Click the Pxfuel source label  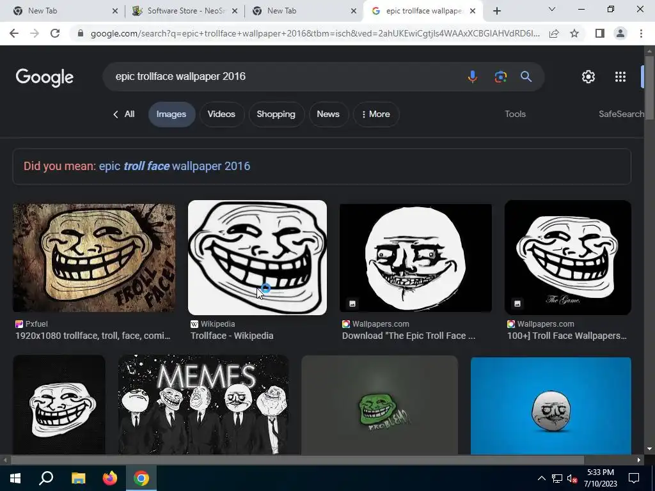[31, 324]
